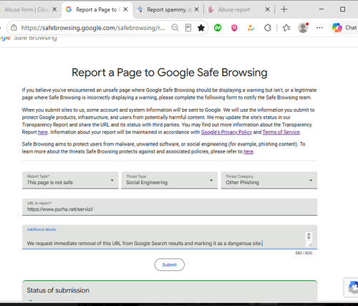Click the Additional details scroll stepper
Image resolution: width=358 pixels, height=306 pixels.
[309, 236]
